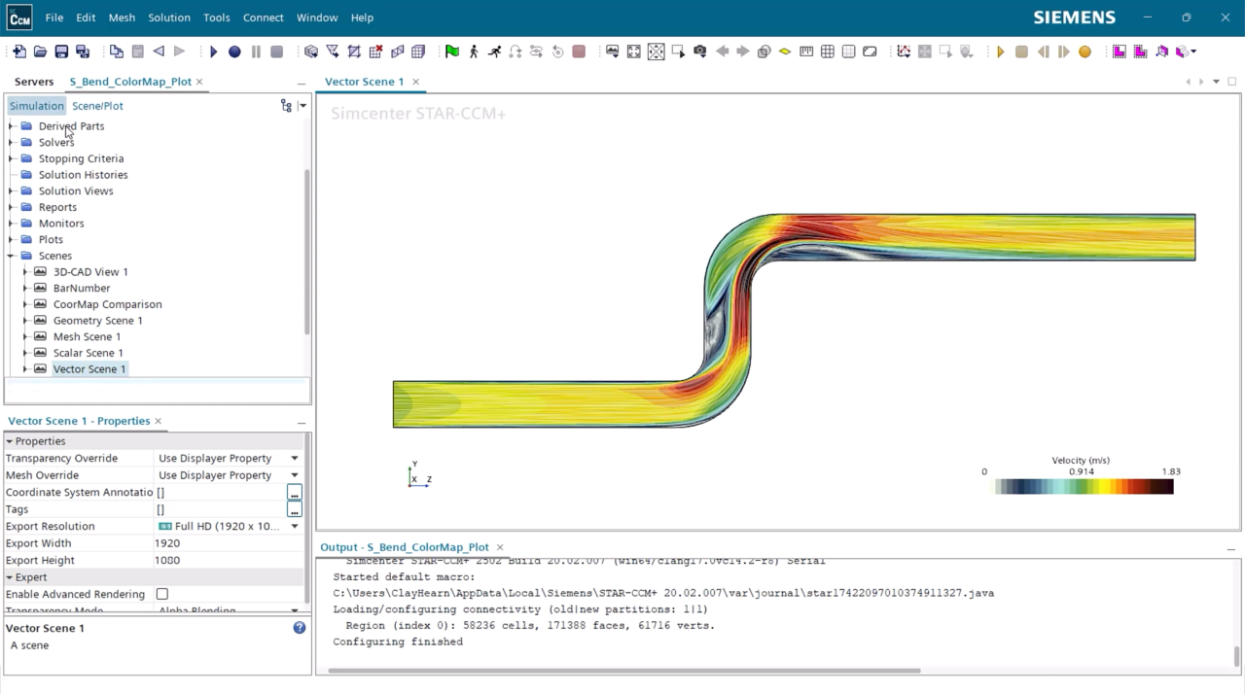
Task: Select CoorMap Comparison scene
Action: pyautogui.click(x=107, y=304)
